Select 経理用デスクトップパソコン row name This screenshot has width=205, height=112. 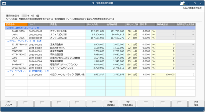click(67, 65)
